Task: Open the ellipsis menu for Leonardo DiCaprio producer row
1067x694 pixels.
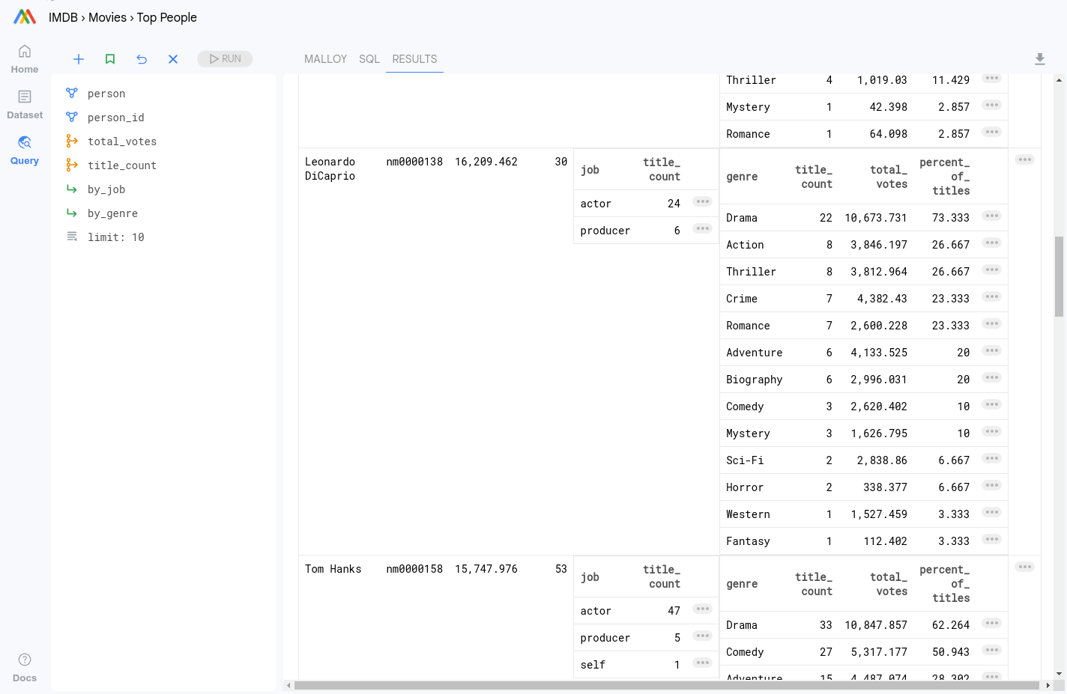Action: click(x=702, y=228)
